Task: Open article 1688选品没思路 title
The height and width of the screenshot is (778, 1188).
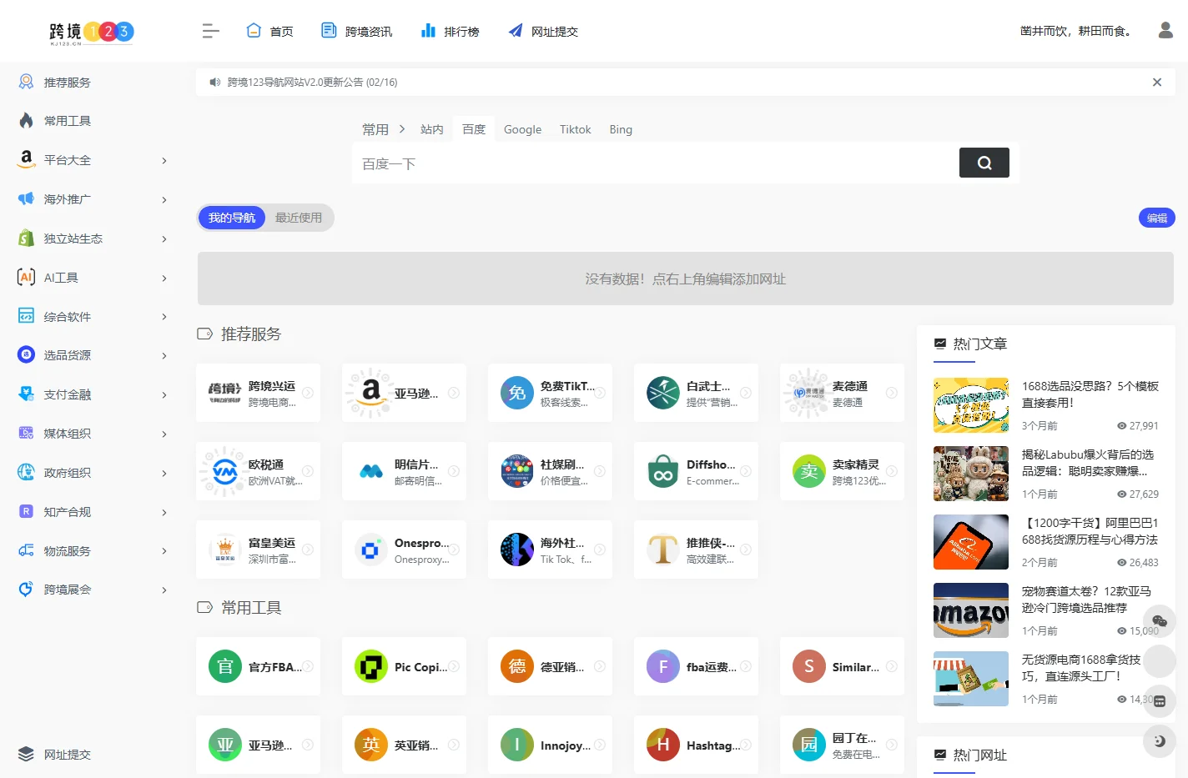Action: [x=1090, y=394]
